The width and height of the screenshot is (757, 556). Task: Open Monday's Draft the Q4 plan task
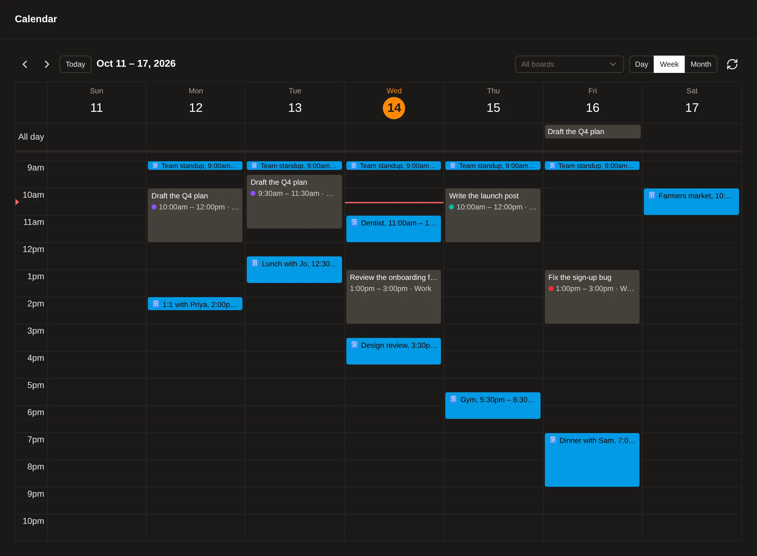point(195,215)
